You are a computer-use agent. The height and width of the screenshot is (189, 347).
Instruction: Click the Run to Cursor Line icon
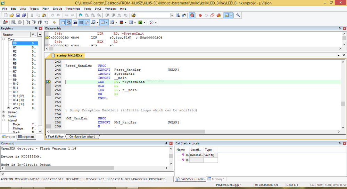(47, 22)
